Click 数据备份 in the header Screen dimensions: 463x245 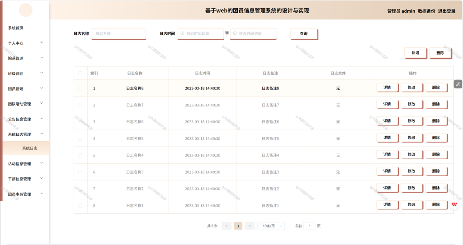(426, 11)
